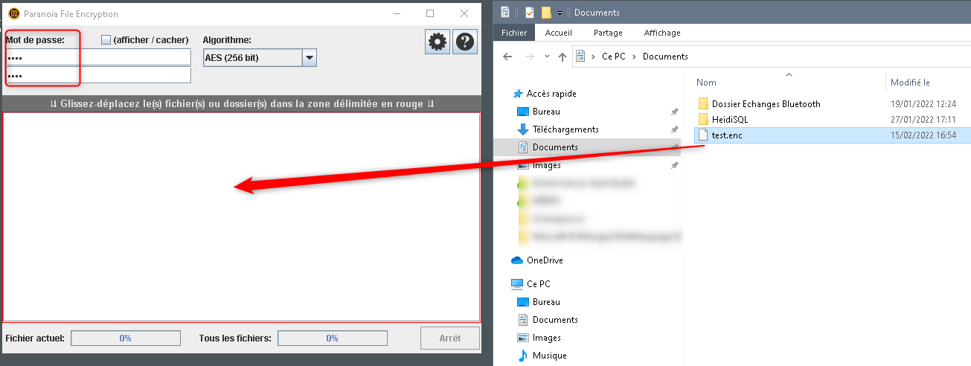This screenshot has width=971, height=366.
Task: Select OneDrive in navigation pane
Action: [x=545, y=260]
